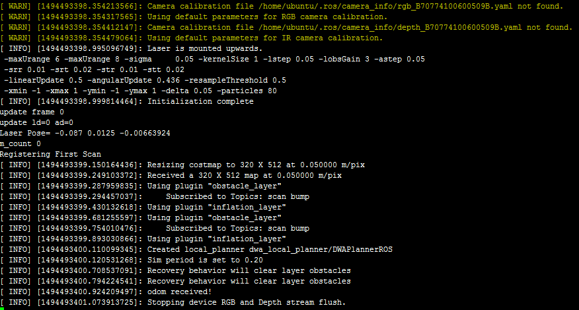This screenshot has height=310, width=579.
Task: Click the 'Resizing costmap to 320 X 512' message
Action: [x=256, y=165]
